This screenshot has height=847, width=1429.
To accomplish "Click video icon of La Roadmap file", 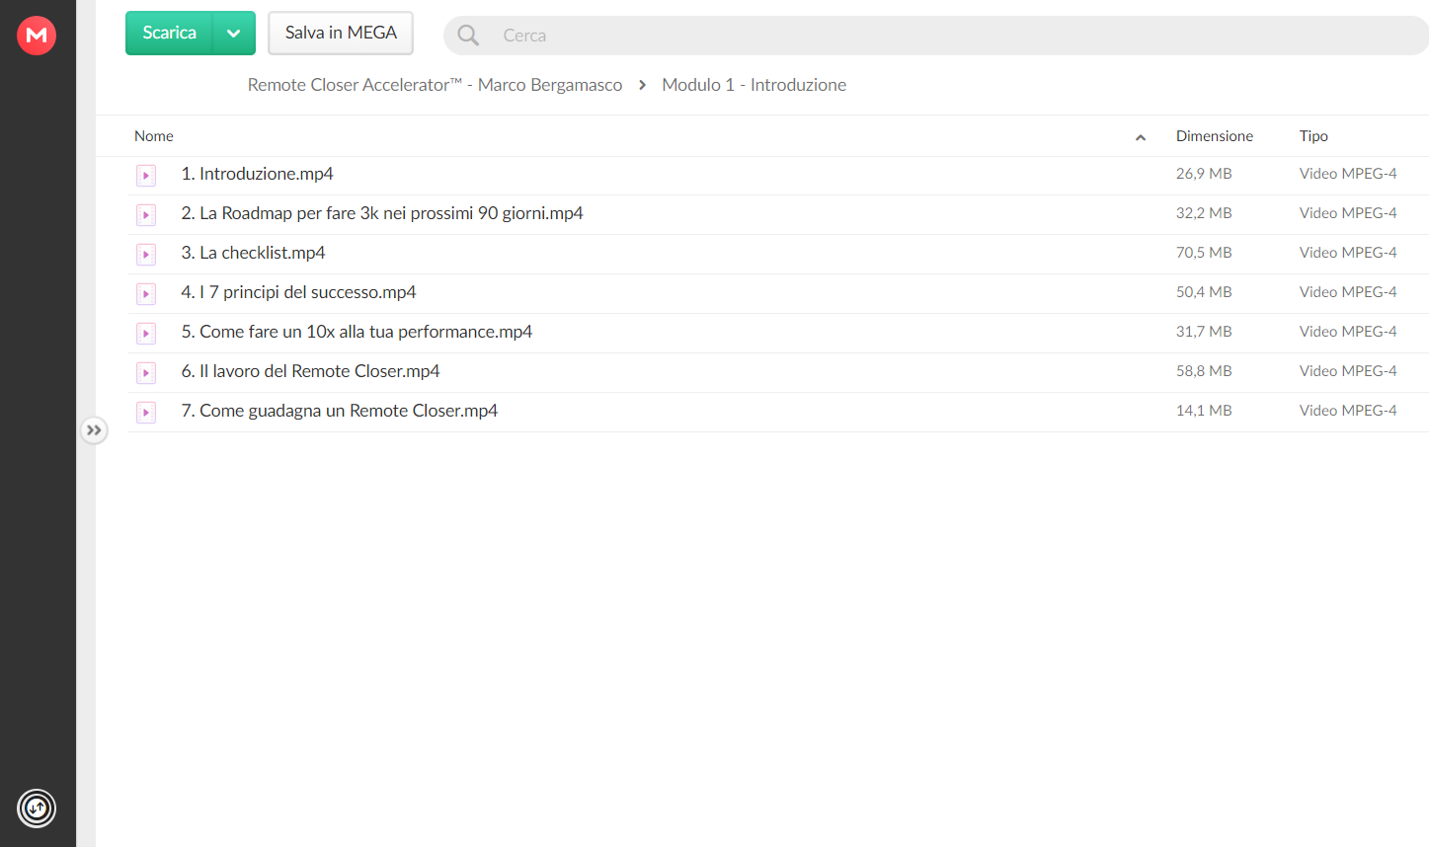I will [146, 214].
